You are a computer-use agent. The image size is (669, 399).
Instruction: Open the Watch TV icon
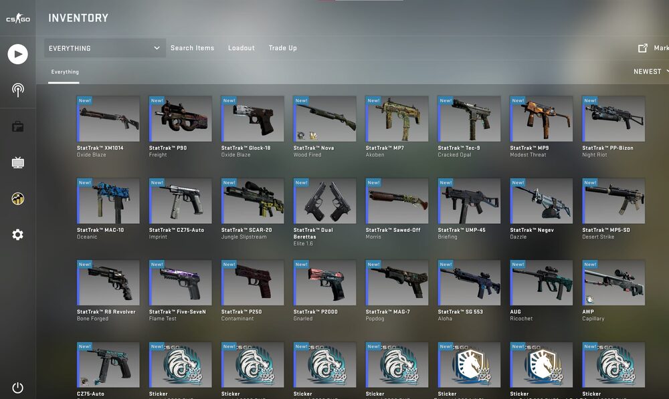[x=17, y=162]
